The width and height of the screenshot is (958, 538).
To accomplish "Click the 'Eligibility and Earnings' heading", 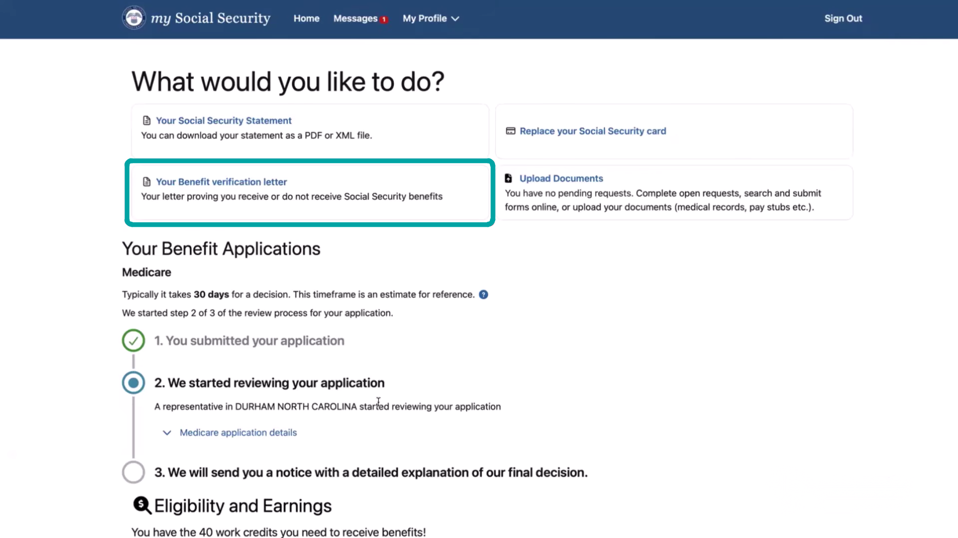I will 243,506.
